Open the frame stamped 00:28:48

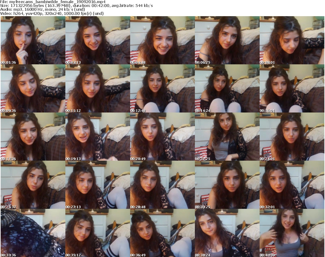(x=162, y=185)
